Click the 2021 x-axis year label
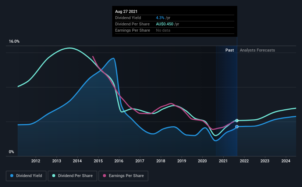302x187 pixels. click(x=223, y=161)
